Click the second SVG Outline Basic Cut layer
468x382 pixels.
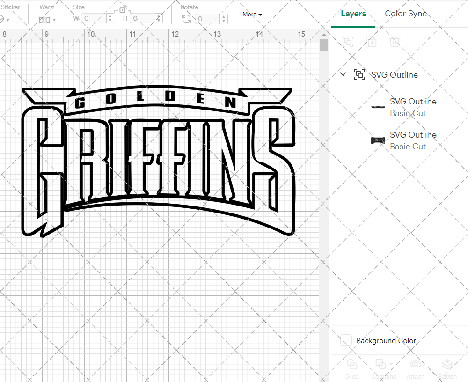[x=412, y=140]
